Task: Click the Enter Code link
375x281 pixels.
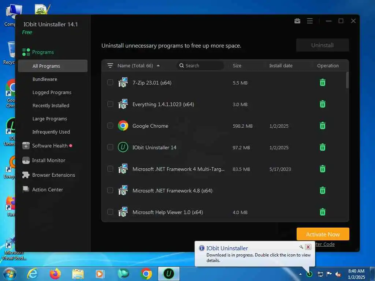Action: pyautogui.click(x=325, y=244)
